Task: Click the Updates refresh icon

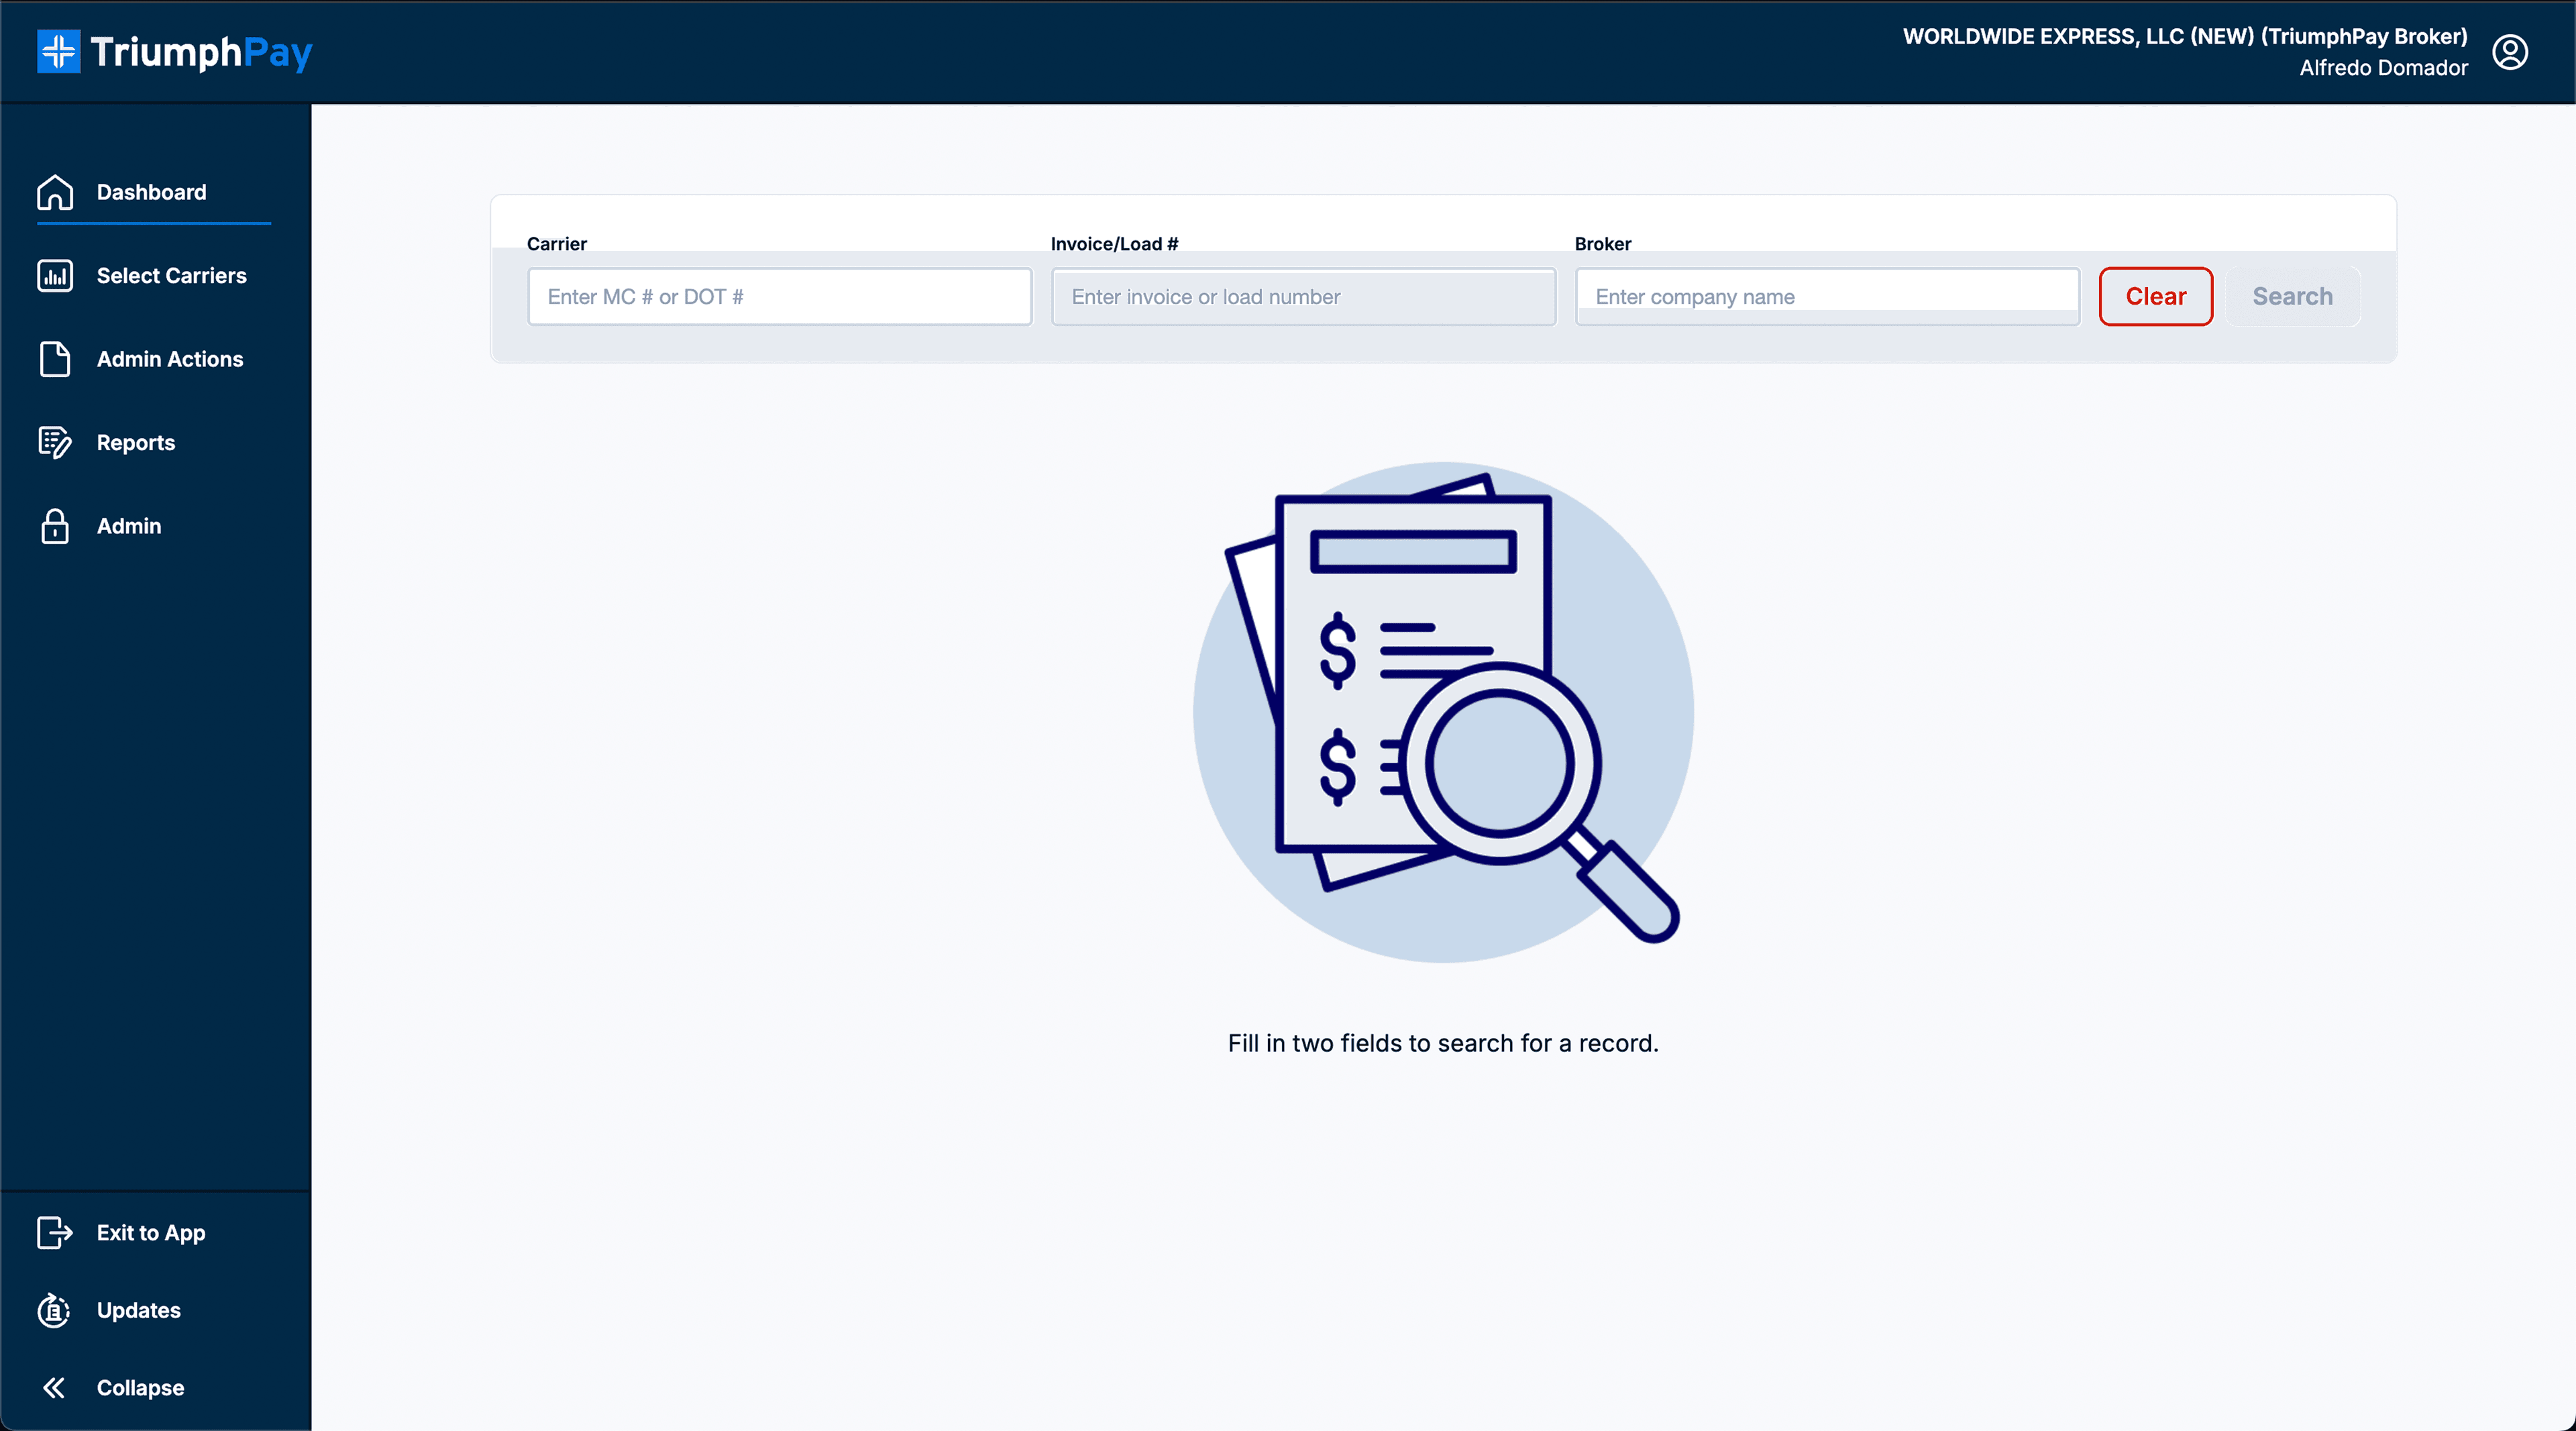Action: pyautogui.click(x=55, y=1310)
